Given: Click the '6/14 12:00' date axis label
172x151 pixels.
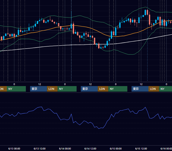Looking at the screenshot, I should click(x=90, y=148).
